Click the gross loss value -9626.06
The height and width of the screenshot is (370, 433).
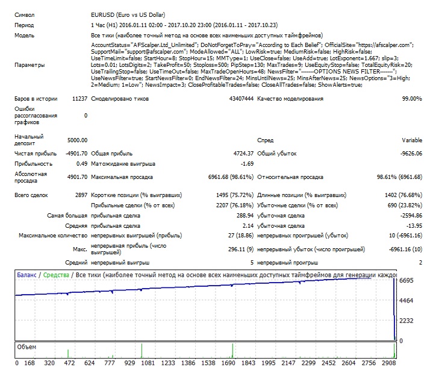[x=411, y=153]
